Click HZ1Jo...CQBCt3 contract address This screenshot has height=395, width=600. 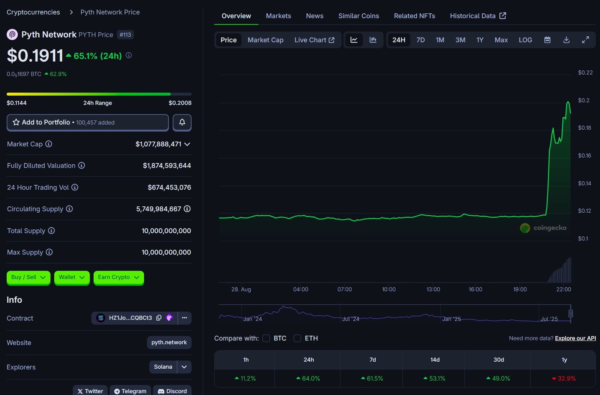[130, 318]
